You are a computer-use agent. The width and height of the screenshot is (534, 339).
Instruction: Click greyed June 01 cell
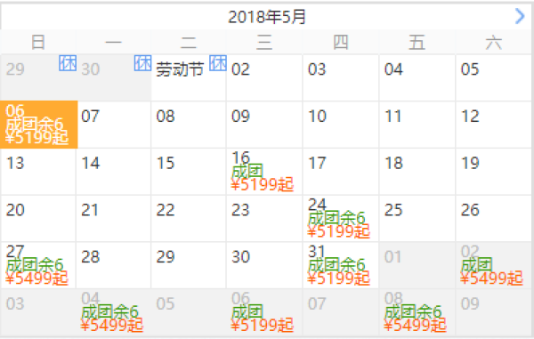pos(417,265)
